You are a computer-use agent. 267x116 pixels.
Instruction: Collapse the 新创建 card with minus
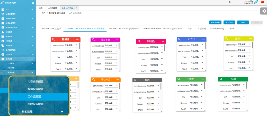click(x=77, y=39)
